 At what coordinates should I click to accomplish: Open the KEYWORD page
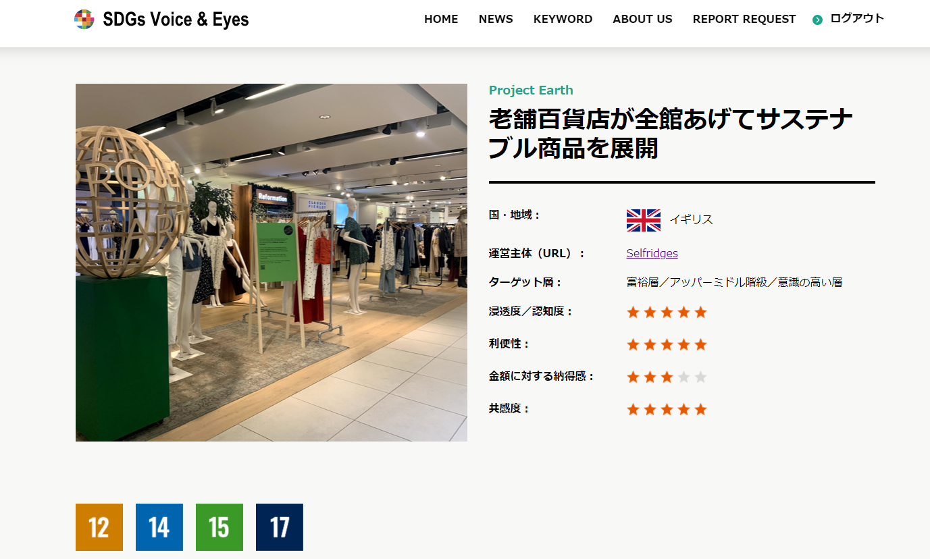pyautogui.click(x=563, y=19)
